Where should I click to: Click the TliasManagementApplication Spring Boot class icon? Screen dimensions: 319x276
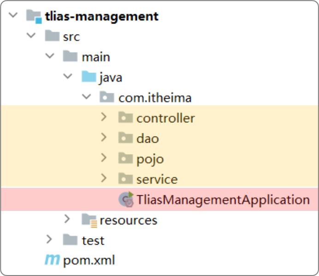(x=126, y=199)
